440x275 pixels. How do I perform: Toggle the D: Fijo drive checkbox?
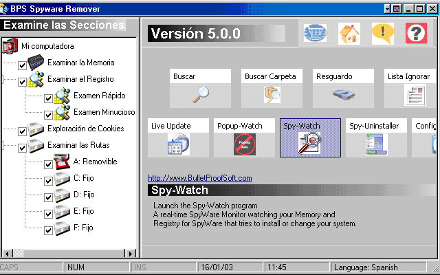pos(48,198)
